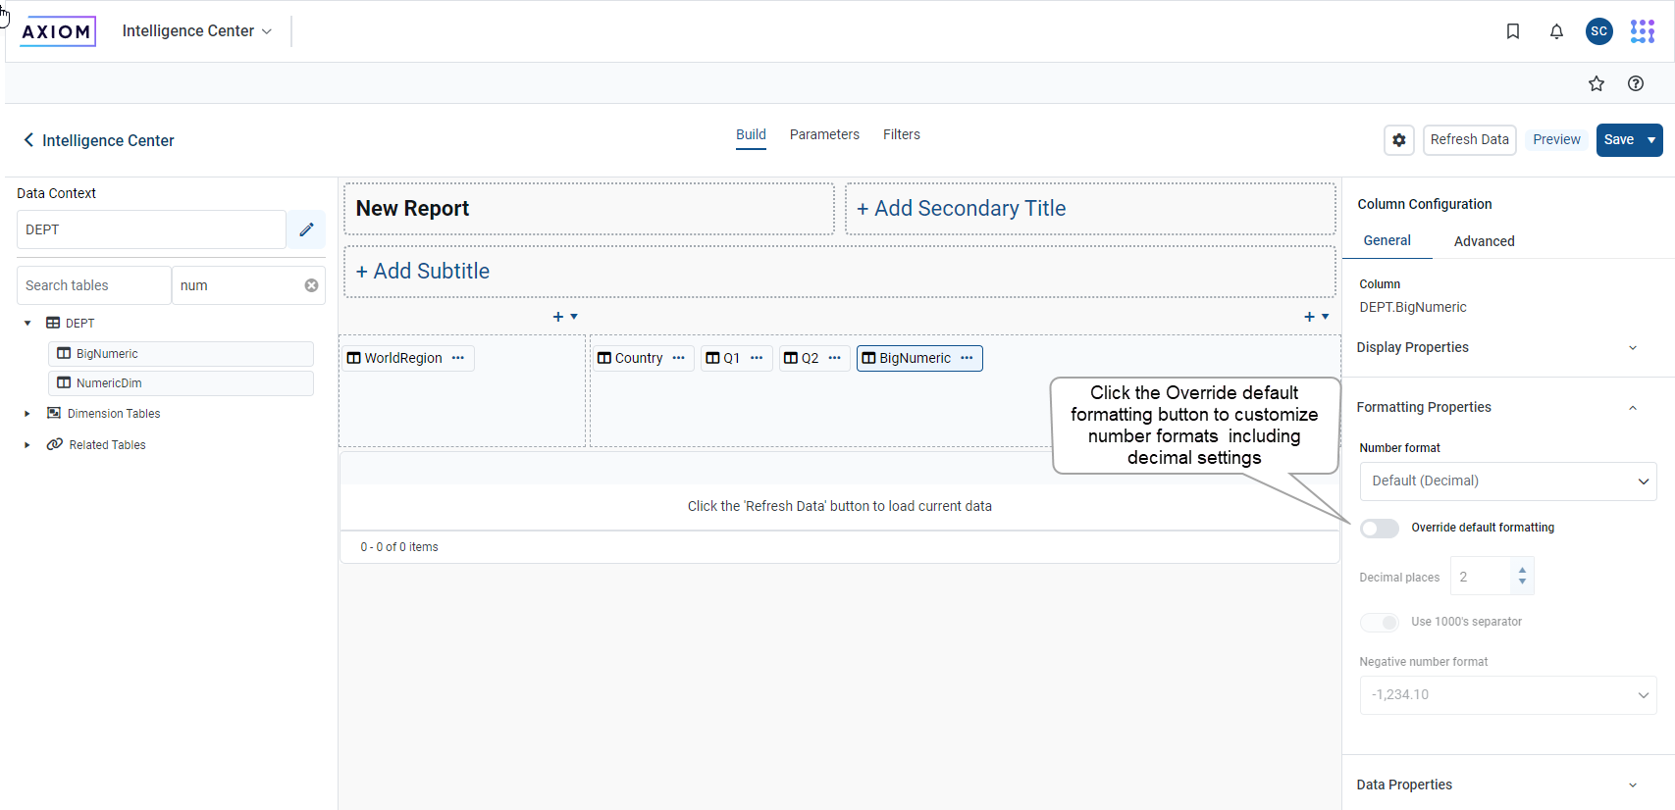The height and width of the screenshot is (810, 1675).
Task: Open notifications bell
Action: [x=1556, y=31]
